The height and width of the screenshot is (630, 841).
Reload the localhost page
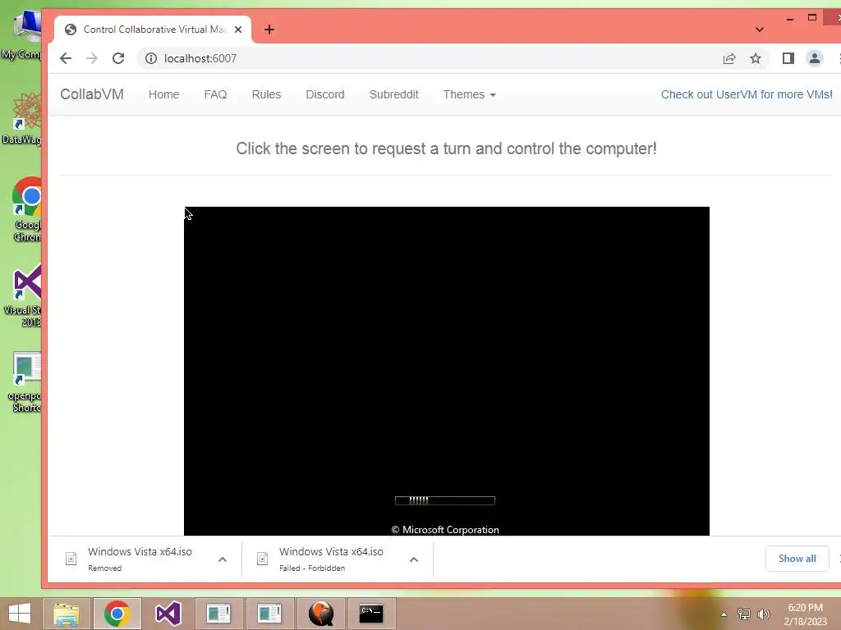click(118, 58)
